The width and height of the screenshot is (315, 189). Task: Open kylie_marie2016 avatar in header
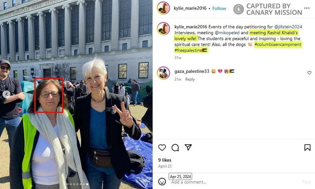tap(163, 8)
